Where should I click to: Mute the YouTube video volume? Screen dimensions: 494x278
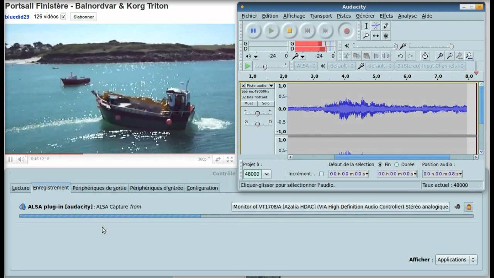click(21, 159)
